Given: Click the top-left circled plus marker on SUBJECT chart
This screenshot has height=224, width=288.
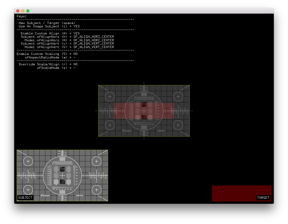Looking at the screenshot, I should coord(28,161).
